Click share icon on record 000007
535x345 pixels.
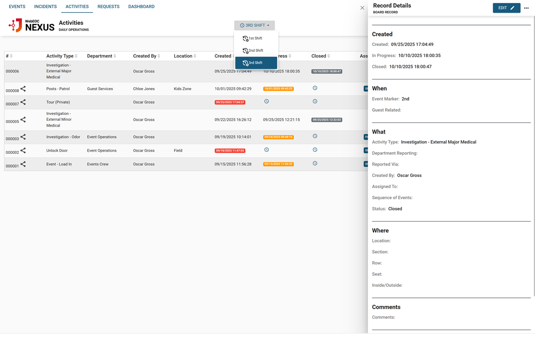coord(23,103)
